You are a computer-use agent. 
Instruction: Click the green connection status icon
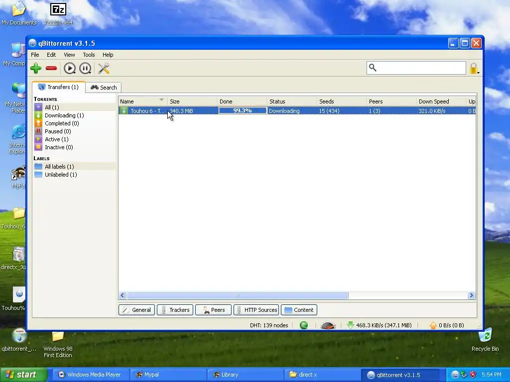(304, 325)
